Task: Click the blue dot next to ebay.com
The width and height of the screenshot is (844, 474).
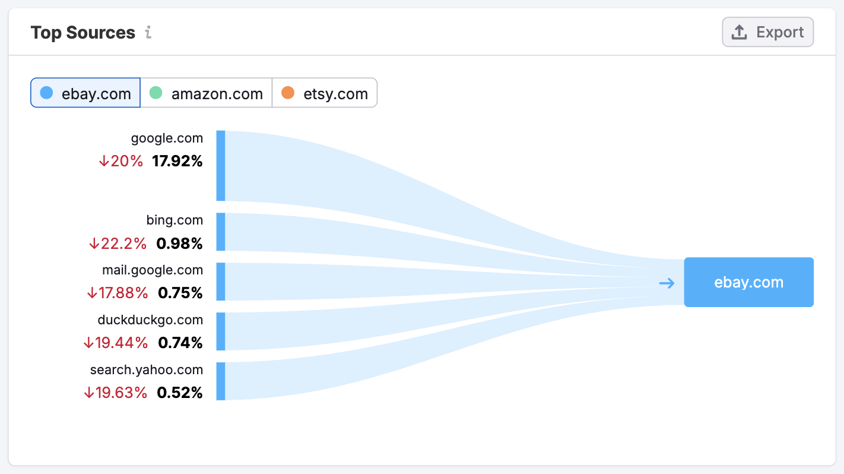Action: (46, 93)
